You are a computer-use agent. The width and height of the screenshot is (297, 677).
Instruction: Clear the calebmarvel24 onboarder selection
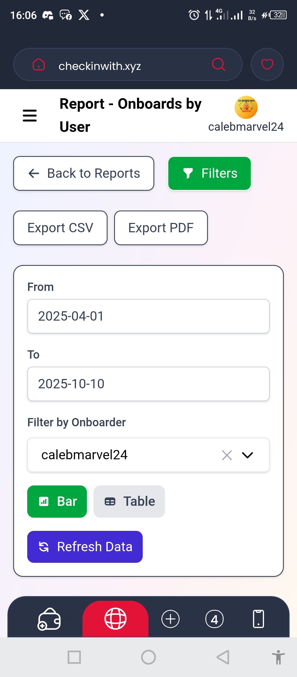[x=227, y=455]
